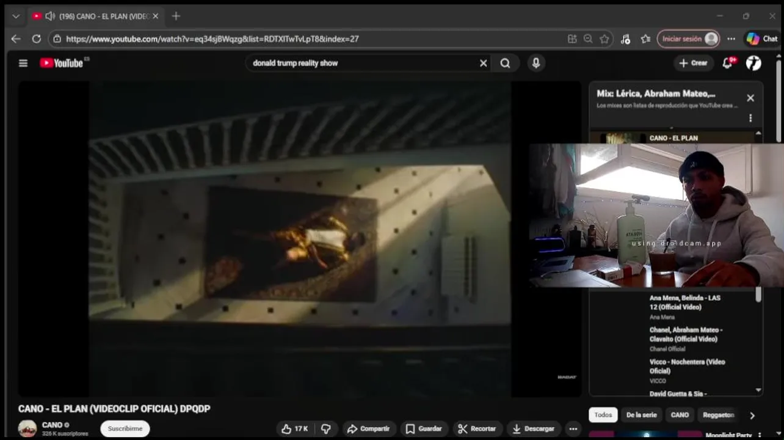
Task: Select the CANO filter chip
Action: coord(680,415)
